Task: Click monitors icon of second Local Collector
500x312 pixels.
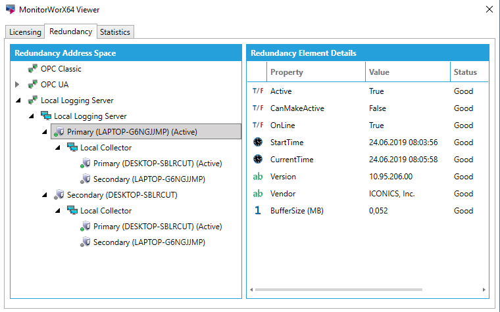Action: coord(72,210)
